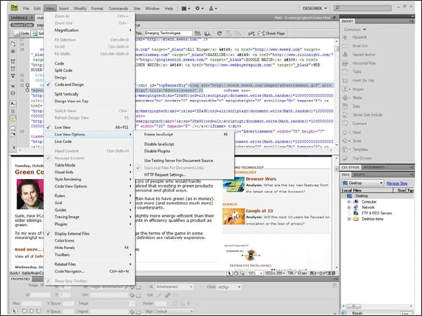Insert a Comment from Insert panel
Image resolution: width=422 pixels, height=316 pixels.
346,123
